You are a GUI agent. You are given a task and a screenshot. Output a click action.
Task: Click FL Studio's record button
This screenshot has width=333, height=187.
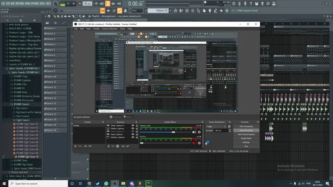coord(80,4)
